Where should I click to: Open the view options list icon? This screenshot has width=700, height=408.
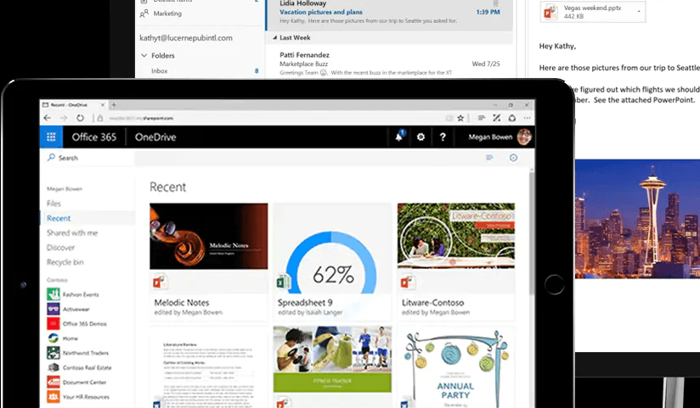pyautogui.click(x=489, y=158)
